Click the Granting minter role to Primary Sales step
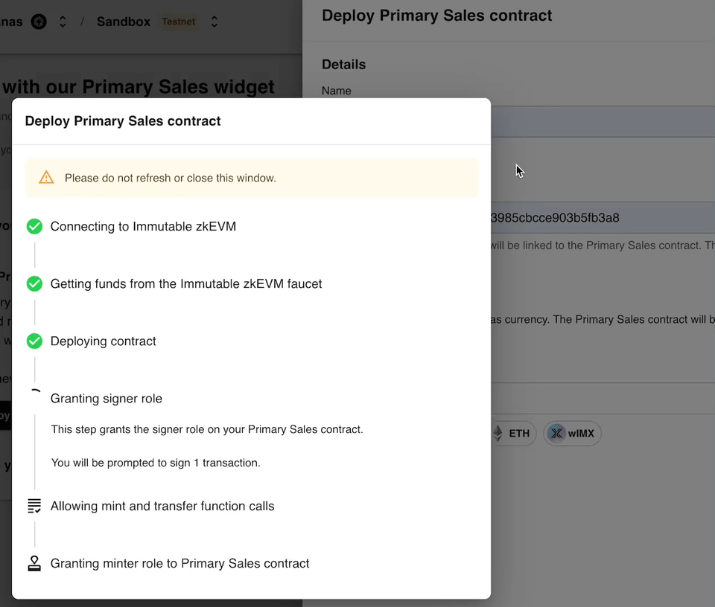The image size is (715, 607). pyautogui.click(x=179, y=563)
